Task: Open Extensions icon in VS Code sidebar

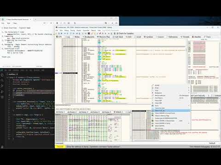Action: [2, 97]
